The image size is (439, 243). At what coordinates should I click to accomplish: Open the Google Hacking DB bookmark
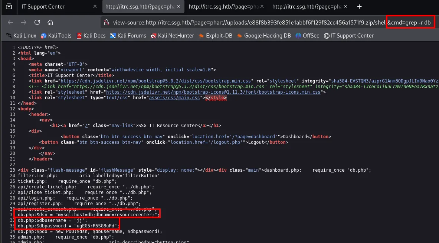click(264, 36)
